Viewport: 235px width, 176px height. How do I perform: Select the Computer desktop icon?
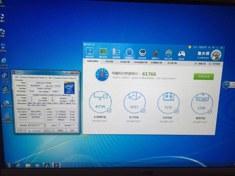[2, 18]
